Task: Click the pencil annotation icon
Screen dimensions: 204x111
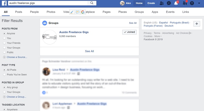Action: click(72, 12)
